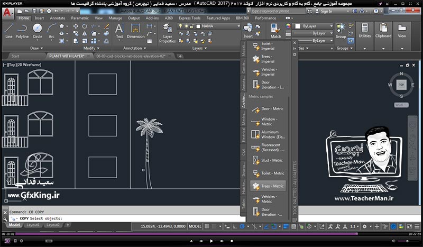Screen dimensions: 423x247
Task: Open the Express Tools ribbon tab
Action: click(190, 18)
